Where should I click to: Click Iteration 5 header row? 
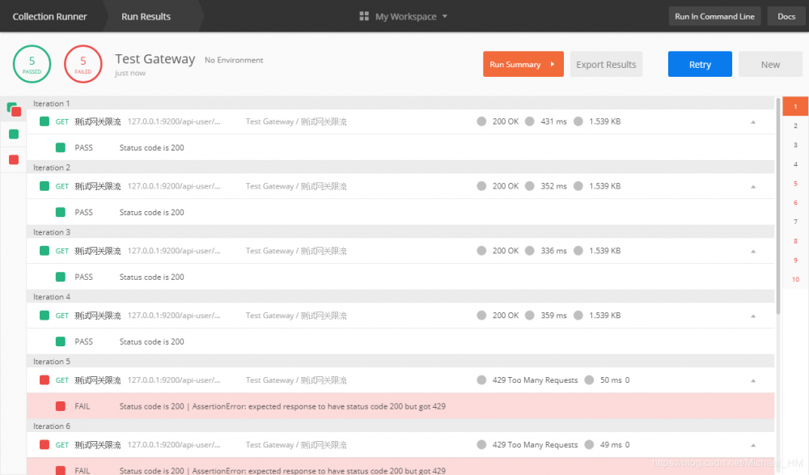(x=400, y=362)
